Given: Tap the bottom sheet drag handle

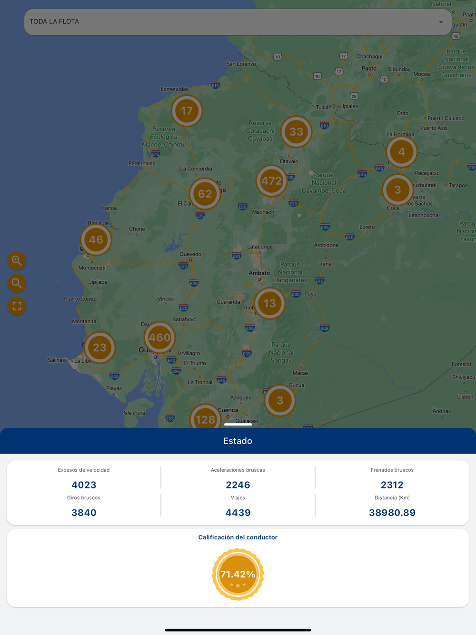Looking at the screenshot, I should tap(238, 424).
